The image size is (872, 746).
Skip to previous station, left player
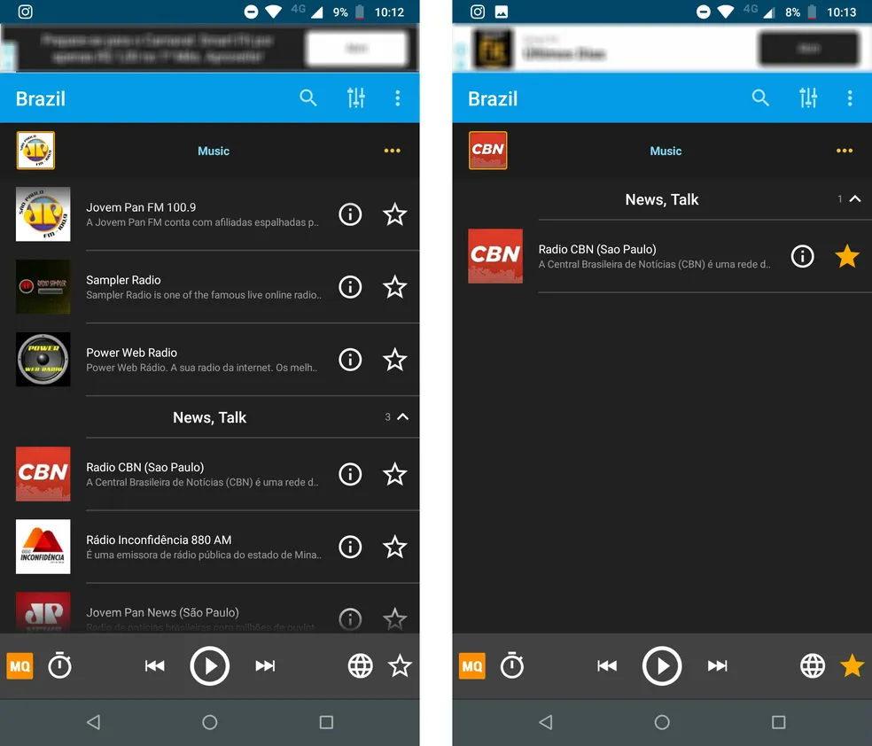tap(154, 666)
